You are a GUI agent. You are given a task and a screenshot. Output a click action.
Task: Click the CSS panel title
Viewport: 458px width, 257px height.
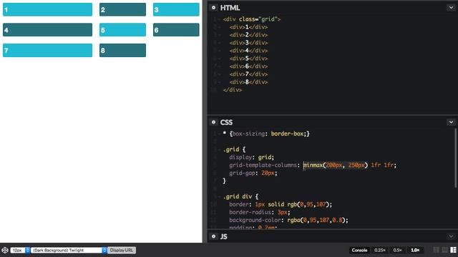pyautogui.click(x=226, y=122)
